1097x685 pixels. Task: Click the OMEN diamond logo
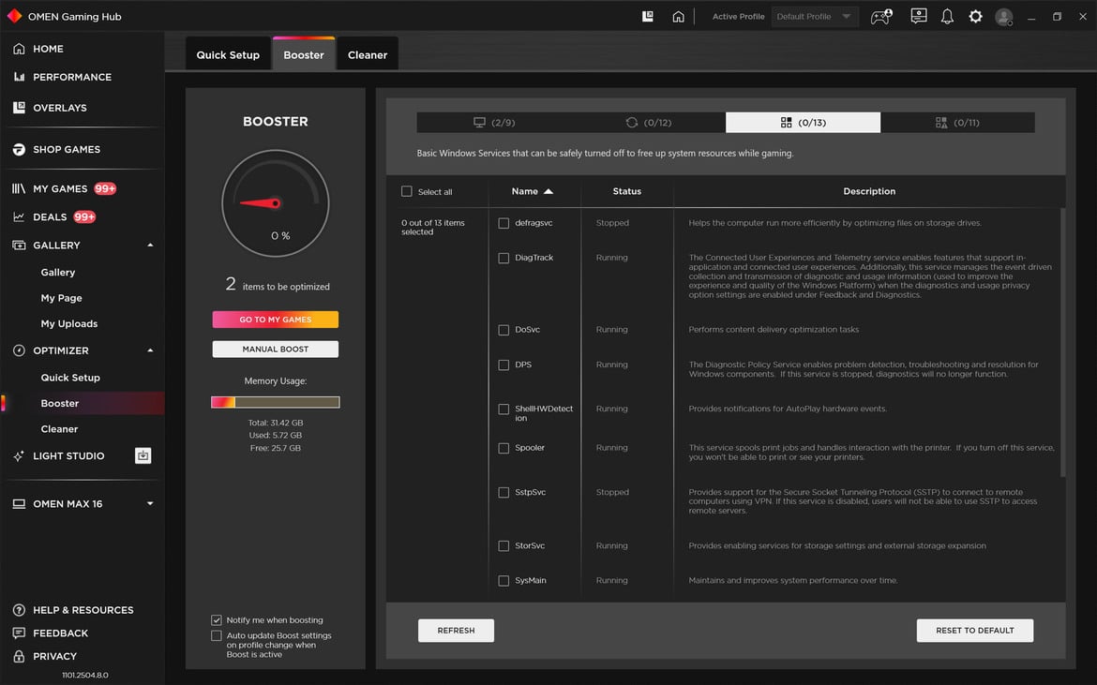tap(14, 16)
